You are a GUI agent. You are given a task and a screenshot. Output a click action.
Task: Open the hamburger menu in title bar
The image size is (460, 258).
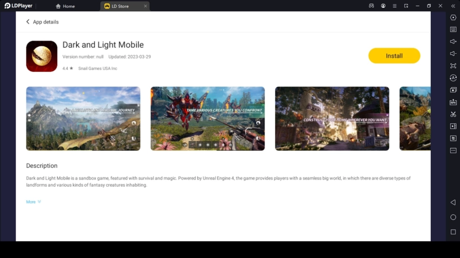[394, 6]
